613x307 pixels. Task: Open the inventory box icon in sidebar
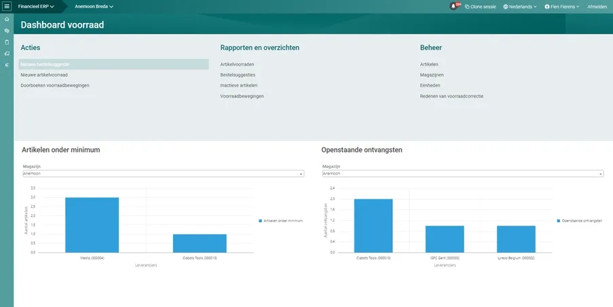(x=7, y=30)
